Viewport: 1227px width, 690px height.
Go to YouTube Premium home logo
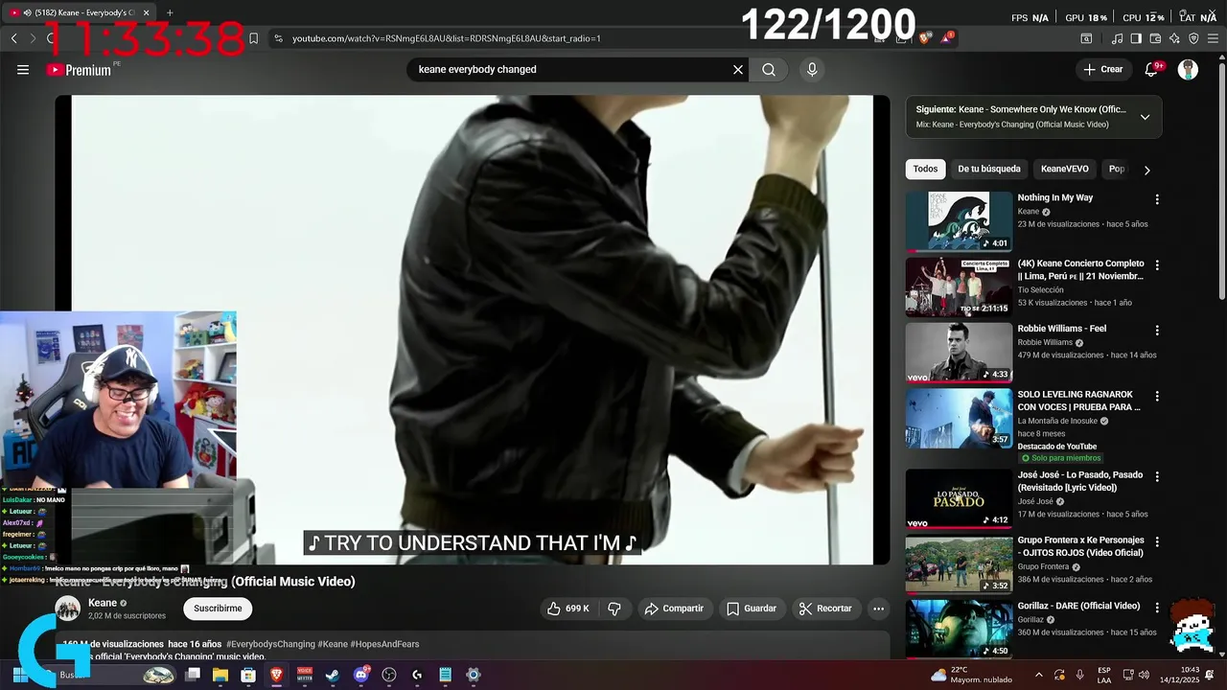click(x=81, y=70)
